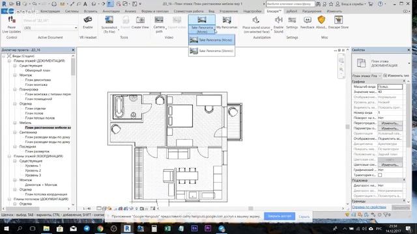
Task: Switch to the Системы ribbon tab
Action: pyautogui.click(x=72, y=11)
